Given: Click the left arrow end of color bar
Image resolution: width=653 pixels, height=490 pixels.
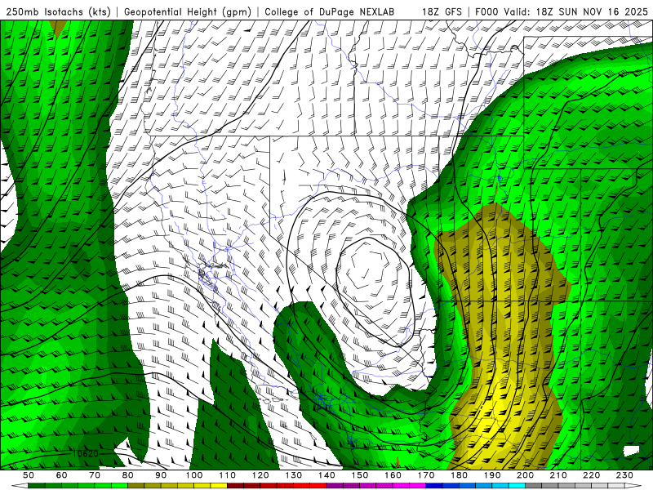Looking at the screenshot, I should tap(20, 485).
